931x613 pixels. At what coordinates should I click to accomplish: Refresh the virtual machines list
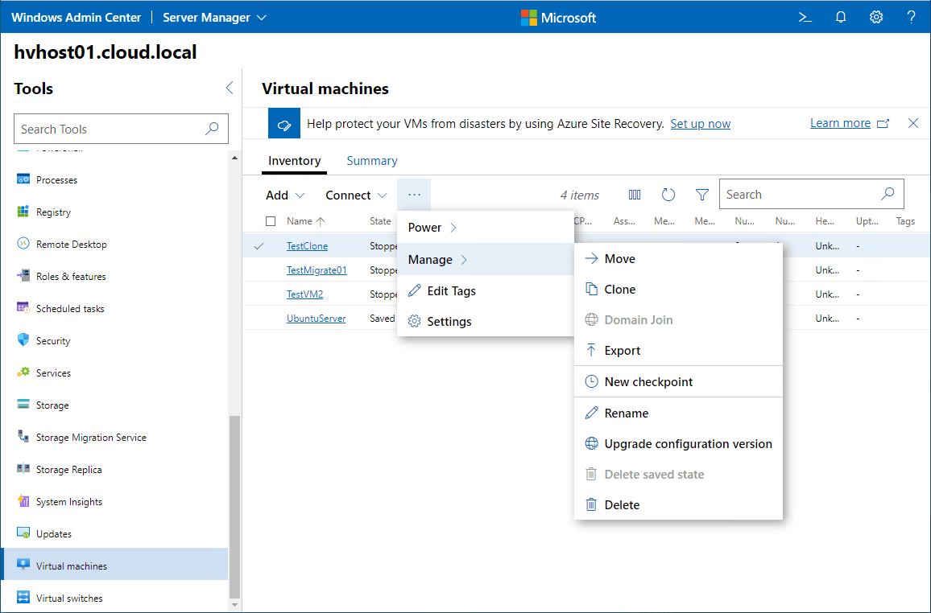click(668, 195)
